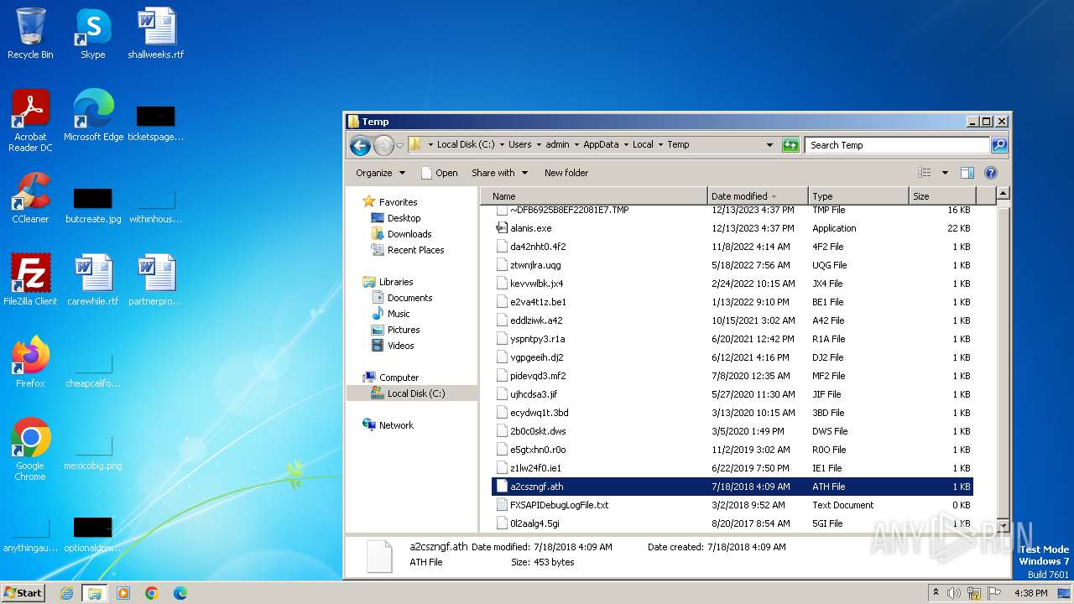Click the volume icon in the tray

tap(954, 592)
